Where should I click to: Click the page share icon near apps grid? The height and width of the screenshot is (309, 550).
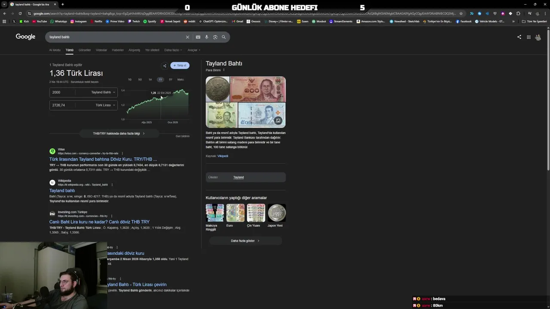(x=519, y=37)
